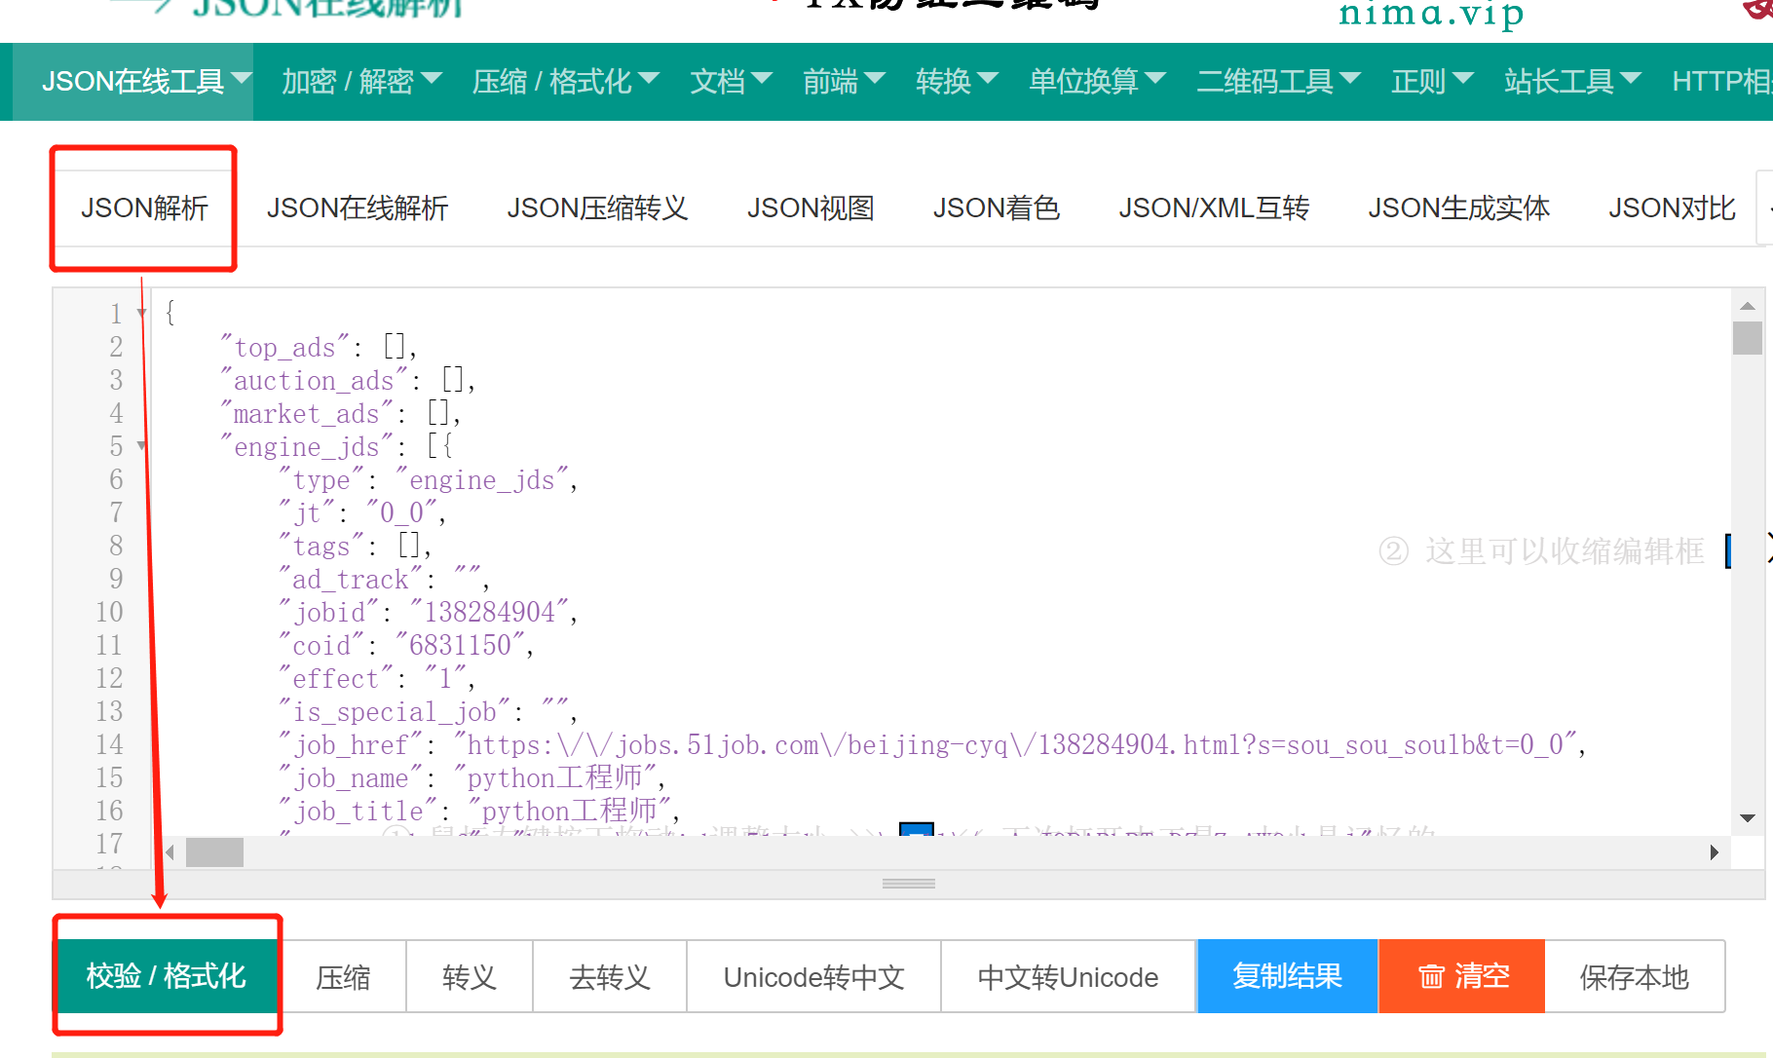1773x1058 pixels.
Task: Click the 去转义 button
Action: pyautogui.click(x=610, y=977)
